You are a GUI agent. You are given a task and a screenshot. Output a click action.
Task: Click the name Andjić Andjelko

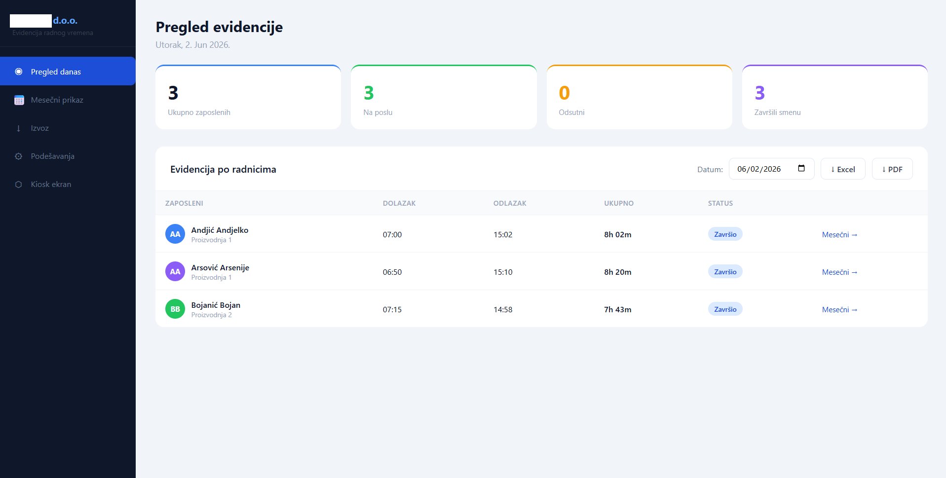[x=220, y=230]
